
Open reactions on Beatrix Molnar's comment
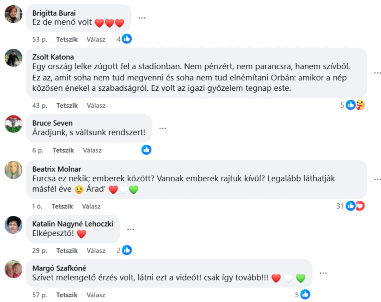pos(355,206)
